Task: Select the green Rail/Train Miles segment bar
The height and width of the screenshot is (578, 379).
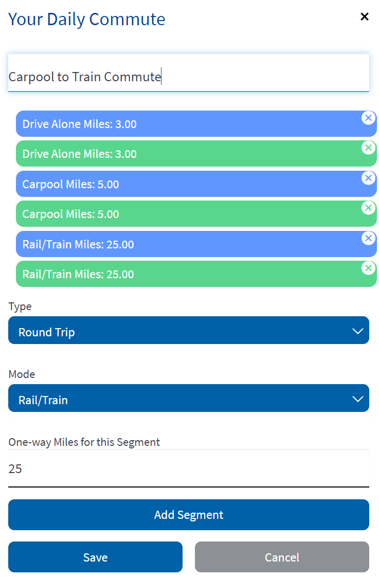Action: (196, 274)
